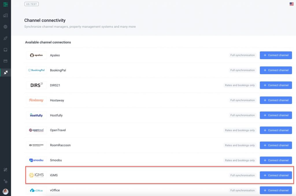Connect the DIRS21 channel
This screenshot has height=196, width=296.
coord(276,85)
